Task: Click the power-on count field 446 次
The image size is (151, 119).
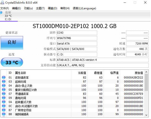Action: [137, 49]
